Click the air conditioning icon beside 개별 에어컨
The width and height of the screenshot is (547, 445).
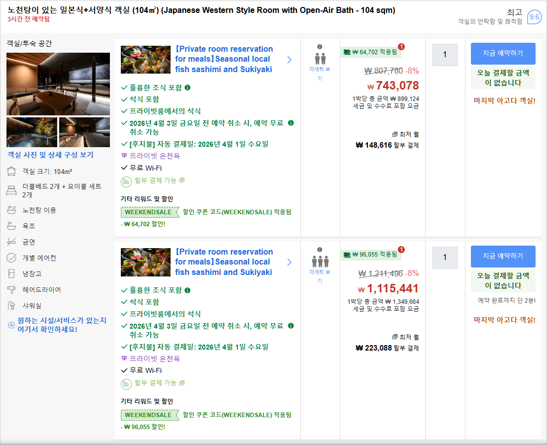point(11,258)
